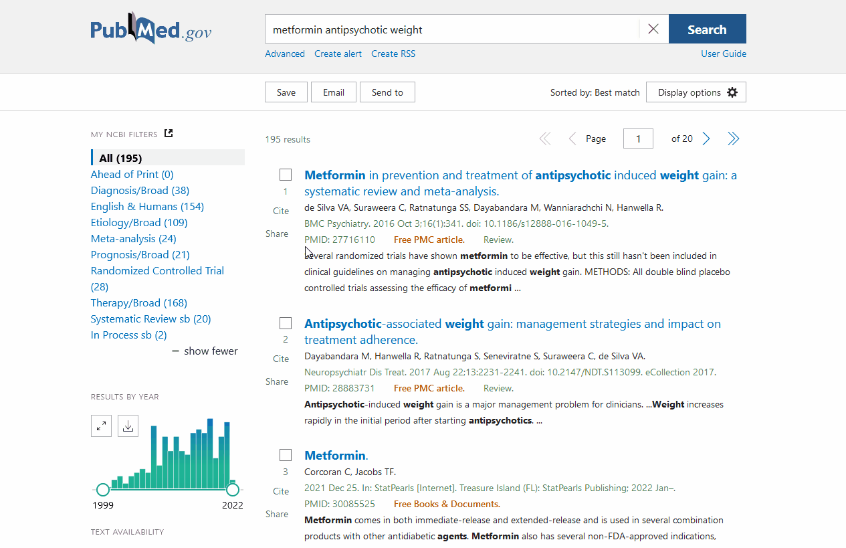The width and height of the screenshot is (846, 548).
Task: Click the 1999 year slider handle
Action: click(102, 489)
